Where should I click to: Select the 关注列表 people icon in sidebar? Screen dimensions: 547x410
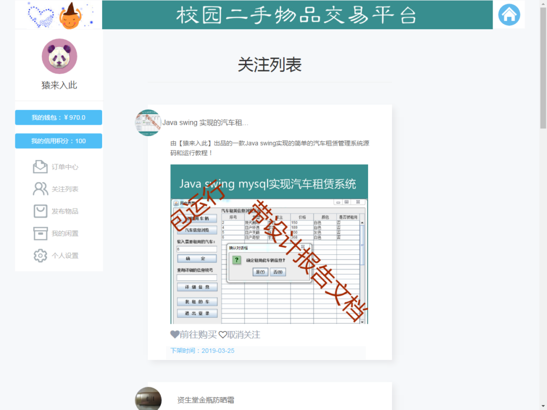coord(40,189)
